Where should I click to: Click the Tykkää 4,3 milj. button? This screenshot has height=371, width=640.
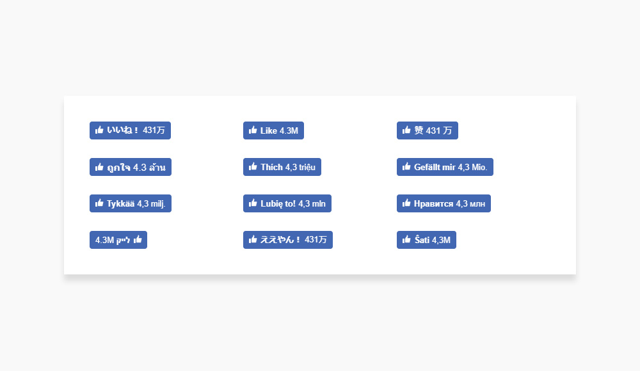pos(131,203)
